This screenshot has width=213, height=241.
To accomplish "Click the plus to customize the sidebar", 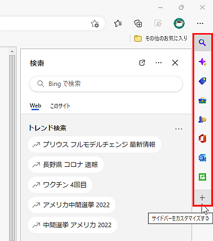I will (202, 197).
